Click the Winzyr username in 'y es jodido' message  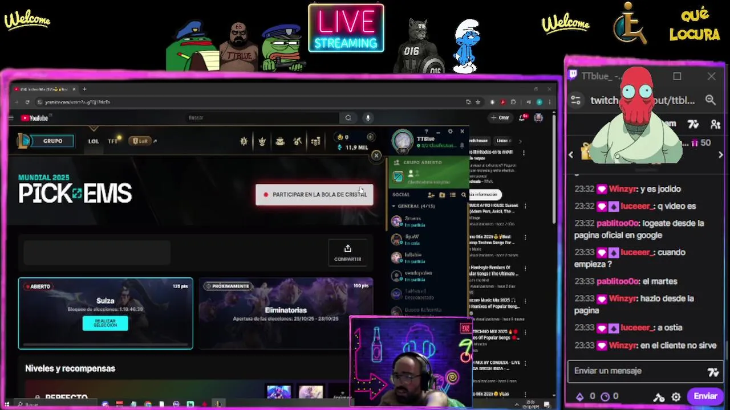[622, 189]
